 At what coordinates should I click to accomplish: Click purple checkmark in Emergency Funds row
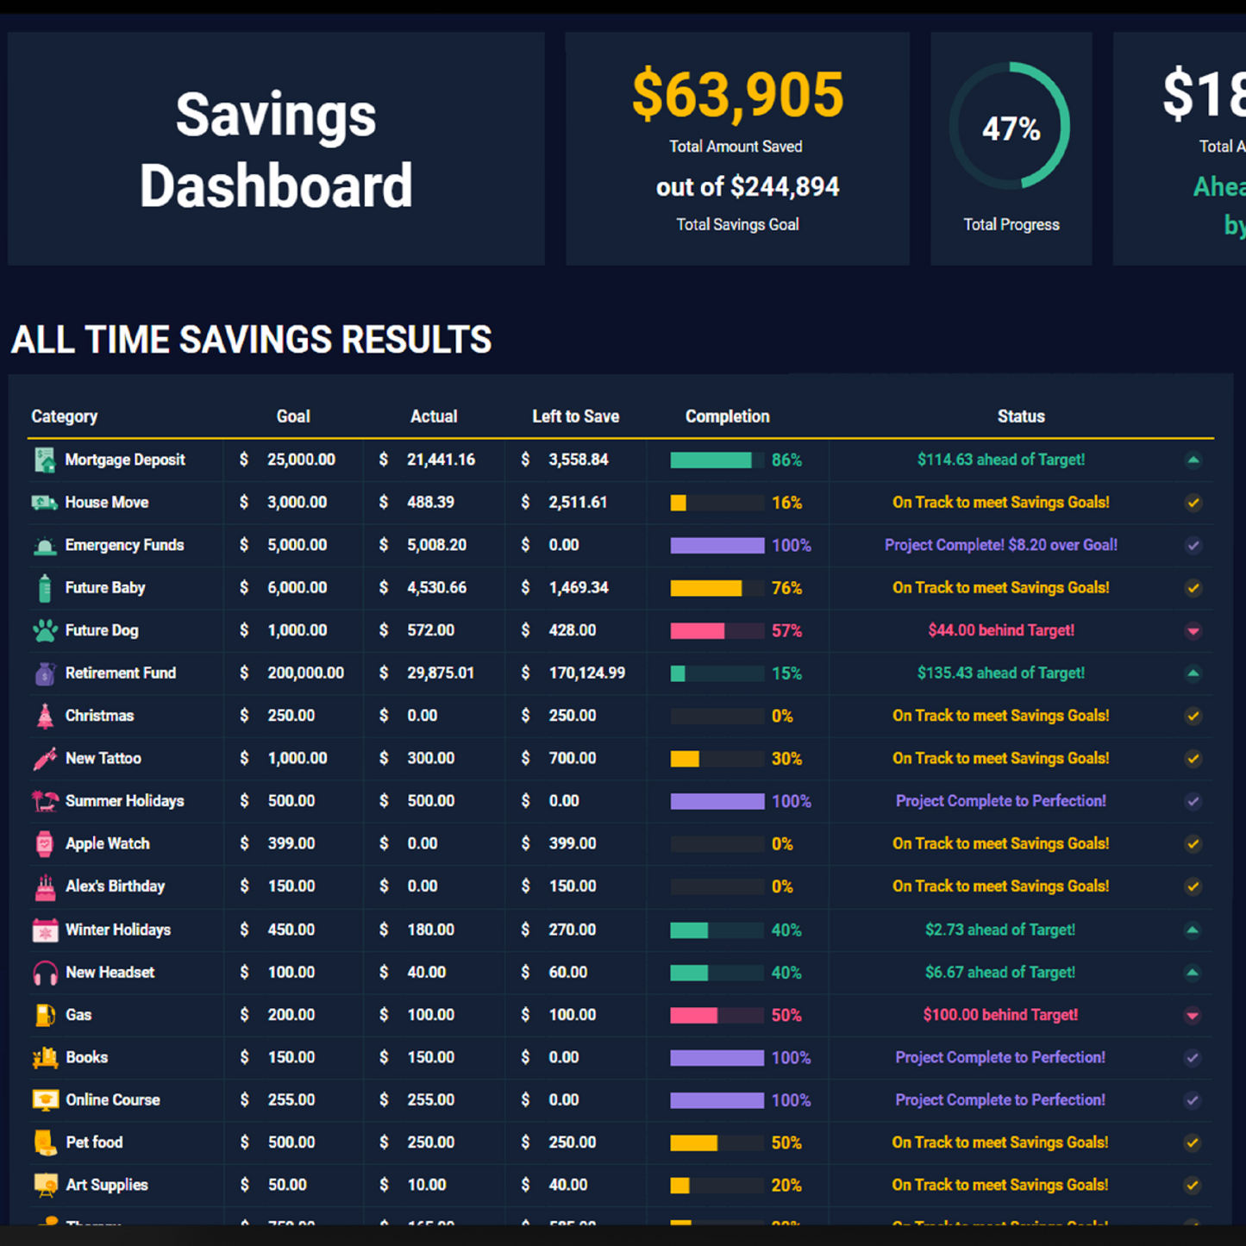(x=1193, y=545)
